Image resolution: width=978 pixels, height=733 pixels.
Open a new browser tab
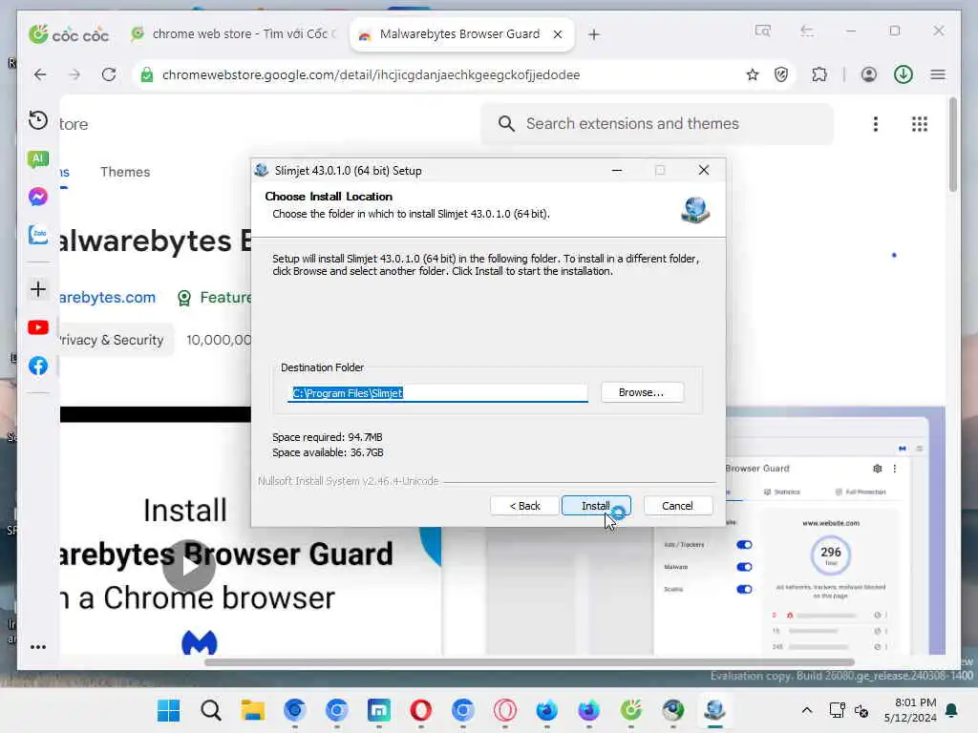click(594, 34)
